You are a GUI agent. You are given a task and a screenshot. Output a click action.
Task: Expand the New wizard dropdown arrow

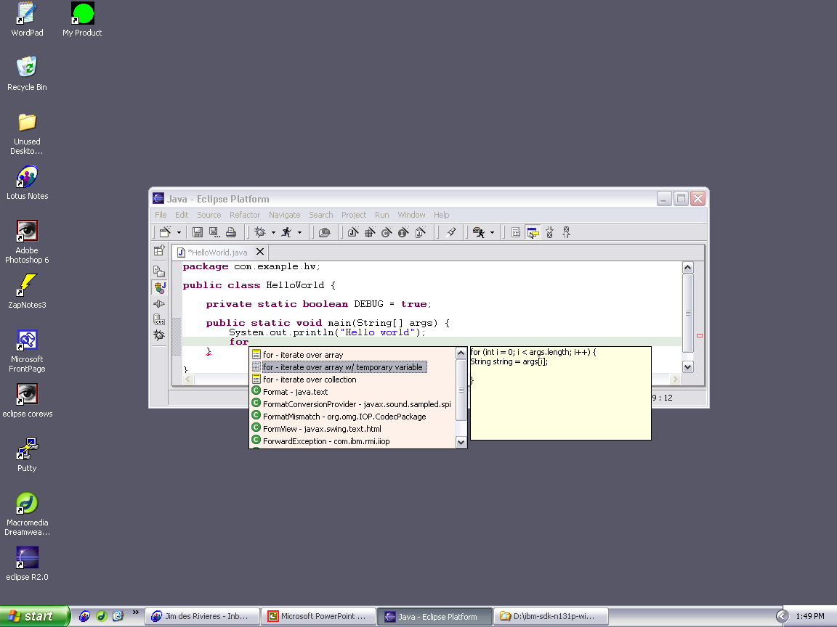[x=179, y=233]
